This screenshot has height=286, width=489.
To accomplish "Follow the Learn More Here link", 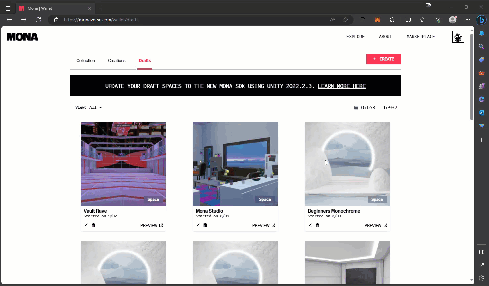I will tap(341, 86).
